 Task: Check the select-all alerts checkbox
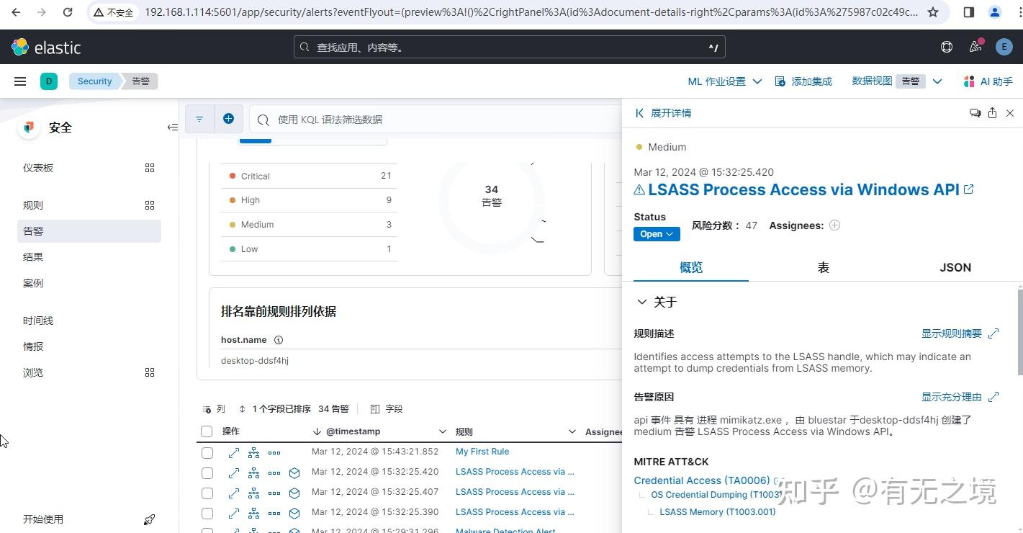tap(207, 431)
